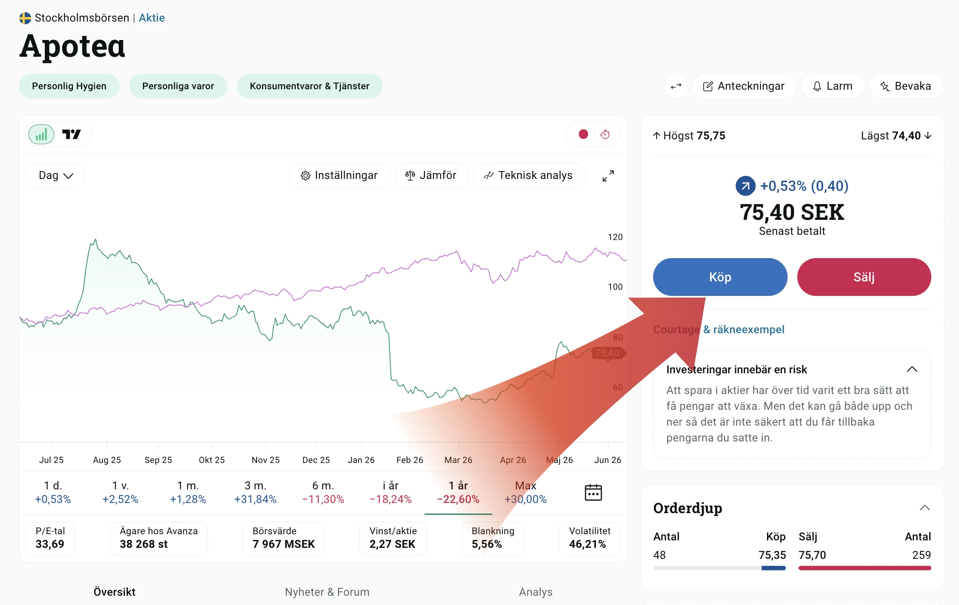Toggle the red live streaming dot
The width and height of the screenshot is (959, 605).
[583, 134]
